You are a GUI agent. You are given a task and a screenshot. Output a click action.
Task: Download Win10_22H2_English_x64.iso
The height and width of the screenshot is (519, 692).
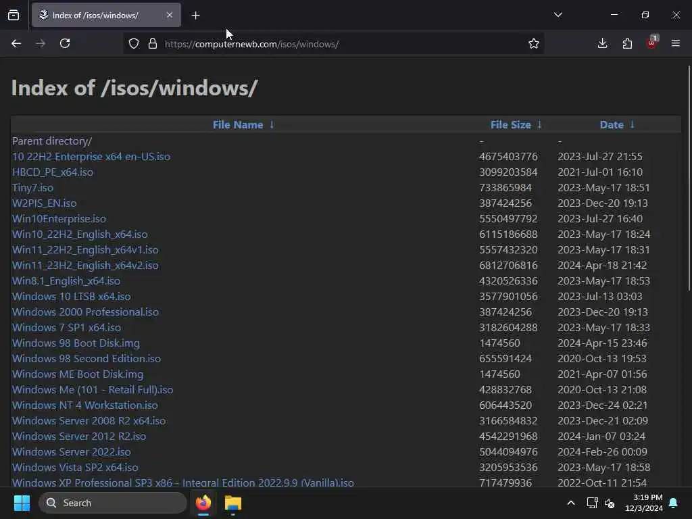(80, 234)
